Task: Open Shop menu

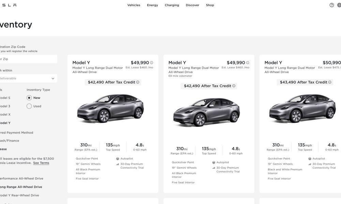Action: (210, 5)
